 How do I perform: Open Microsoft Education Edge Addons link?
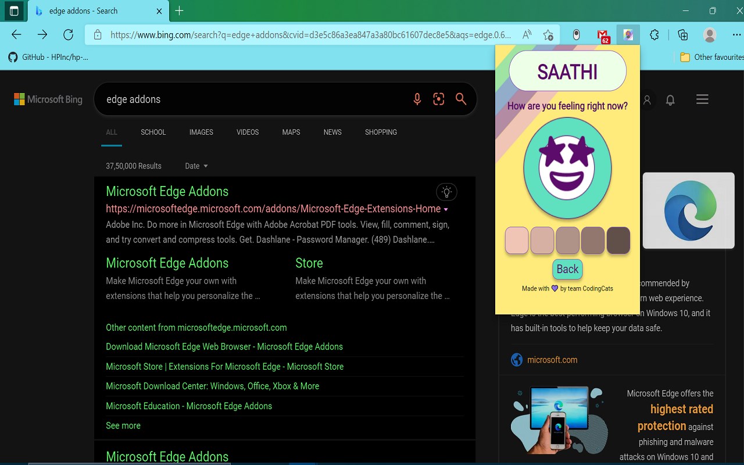point(189,406)
